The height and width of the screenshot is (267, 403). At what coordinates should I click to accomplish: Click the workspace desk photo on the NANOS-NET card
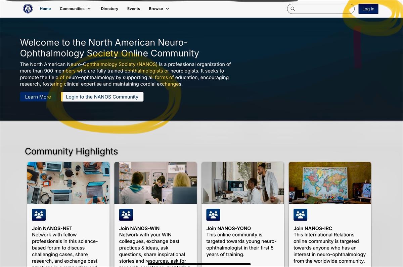click(68, 183)
